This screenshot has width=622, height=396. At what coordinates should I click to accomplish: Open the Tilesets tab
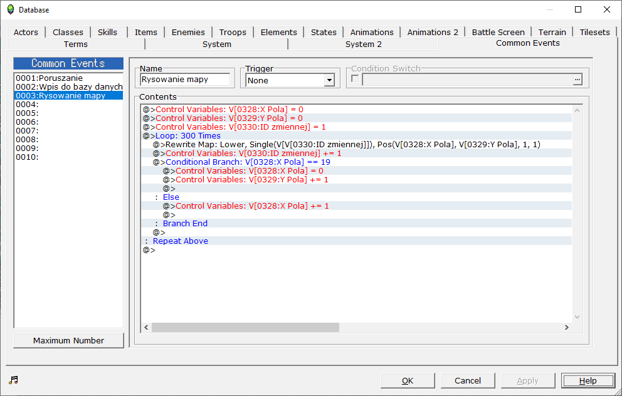click(x=594, y=32)
